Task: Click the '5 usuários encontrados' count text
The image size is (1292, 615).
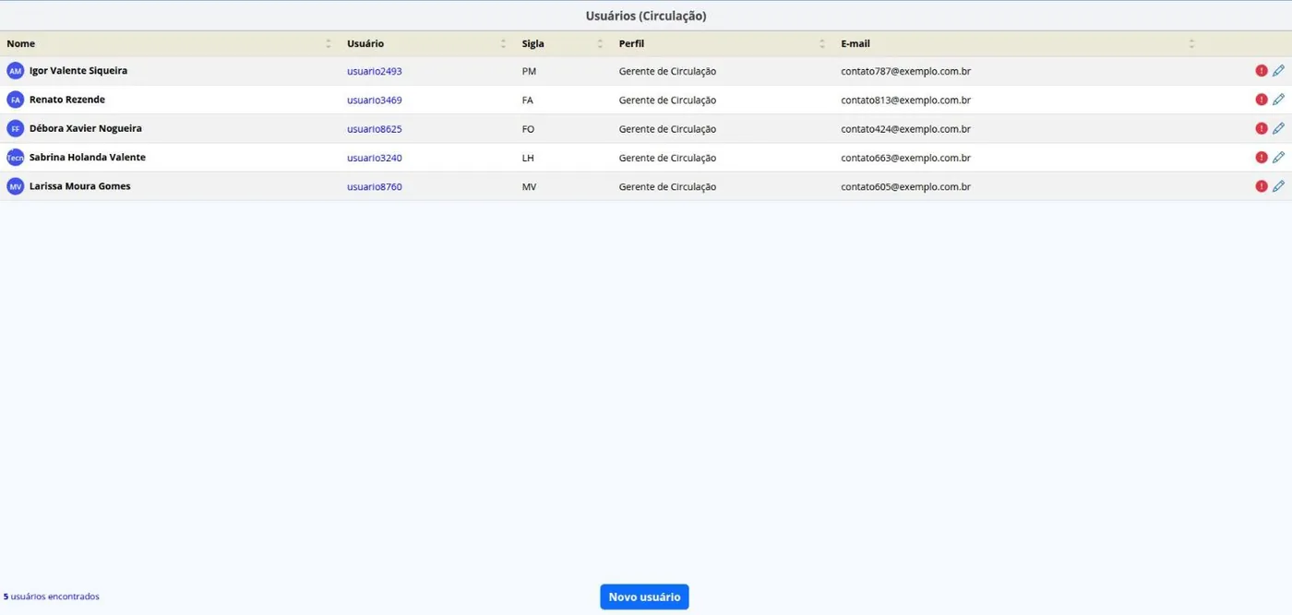Action: click(52, 597)
